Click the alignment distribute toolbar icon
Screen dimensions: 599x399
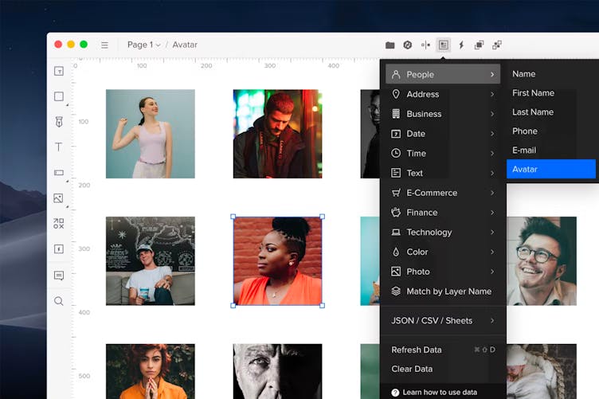click(x=425, y=45)
